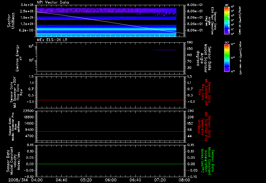
Task: Click the NF color scale bar
Action: click(x=227, y=20)
